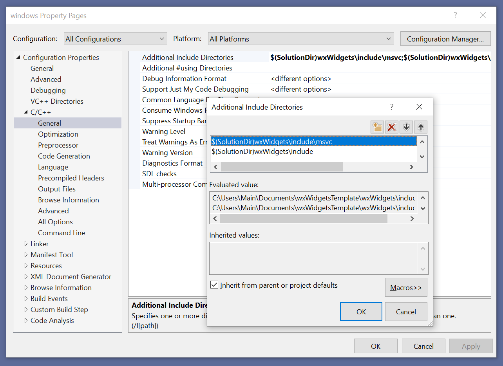This screenshot has height=366, width=503.
Task: Open Configuration Manager
Action: click(445, 39)
